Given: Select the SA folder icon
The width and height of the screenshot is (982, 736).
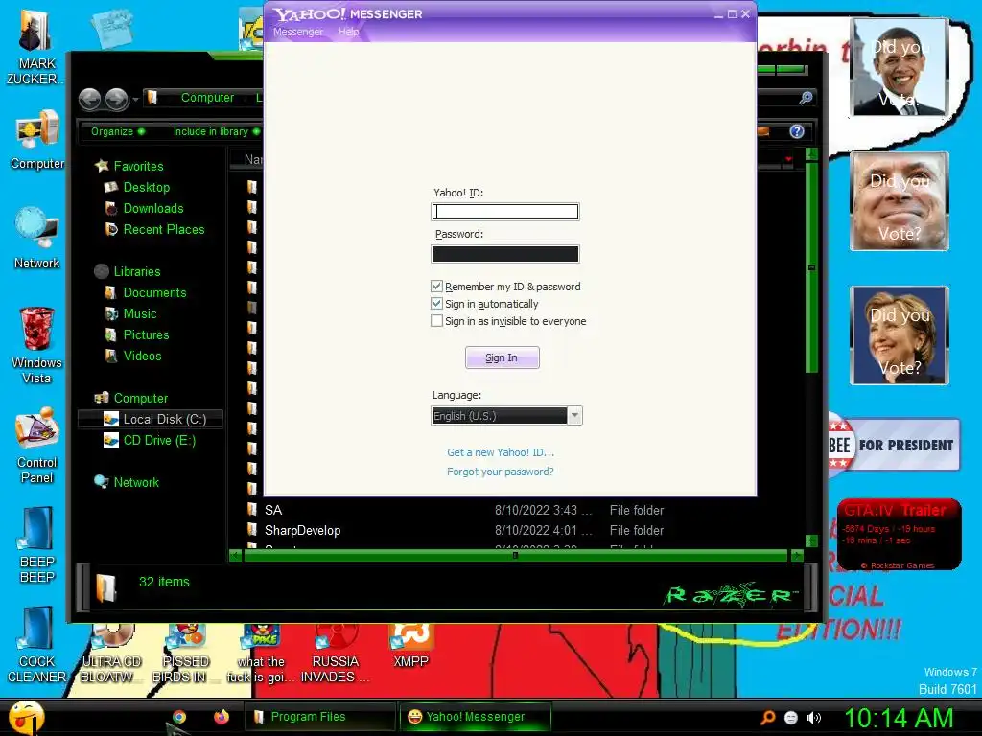Looking at the screenshot, I should point(252,509).
